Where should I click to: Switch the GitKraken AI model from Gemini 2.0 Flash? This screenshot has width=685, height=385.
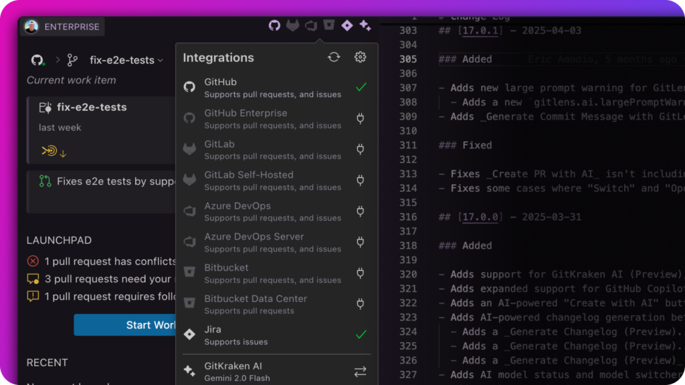(x=361, y=371)
